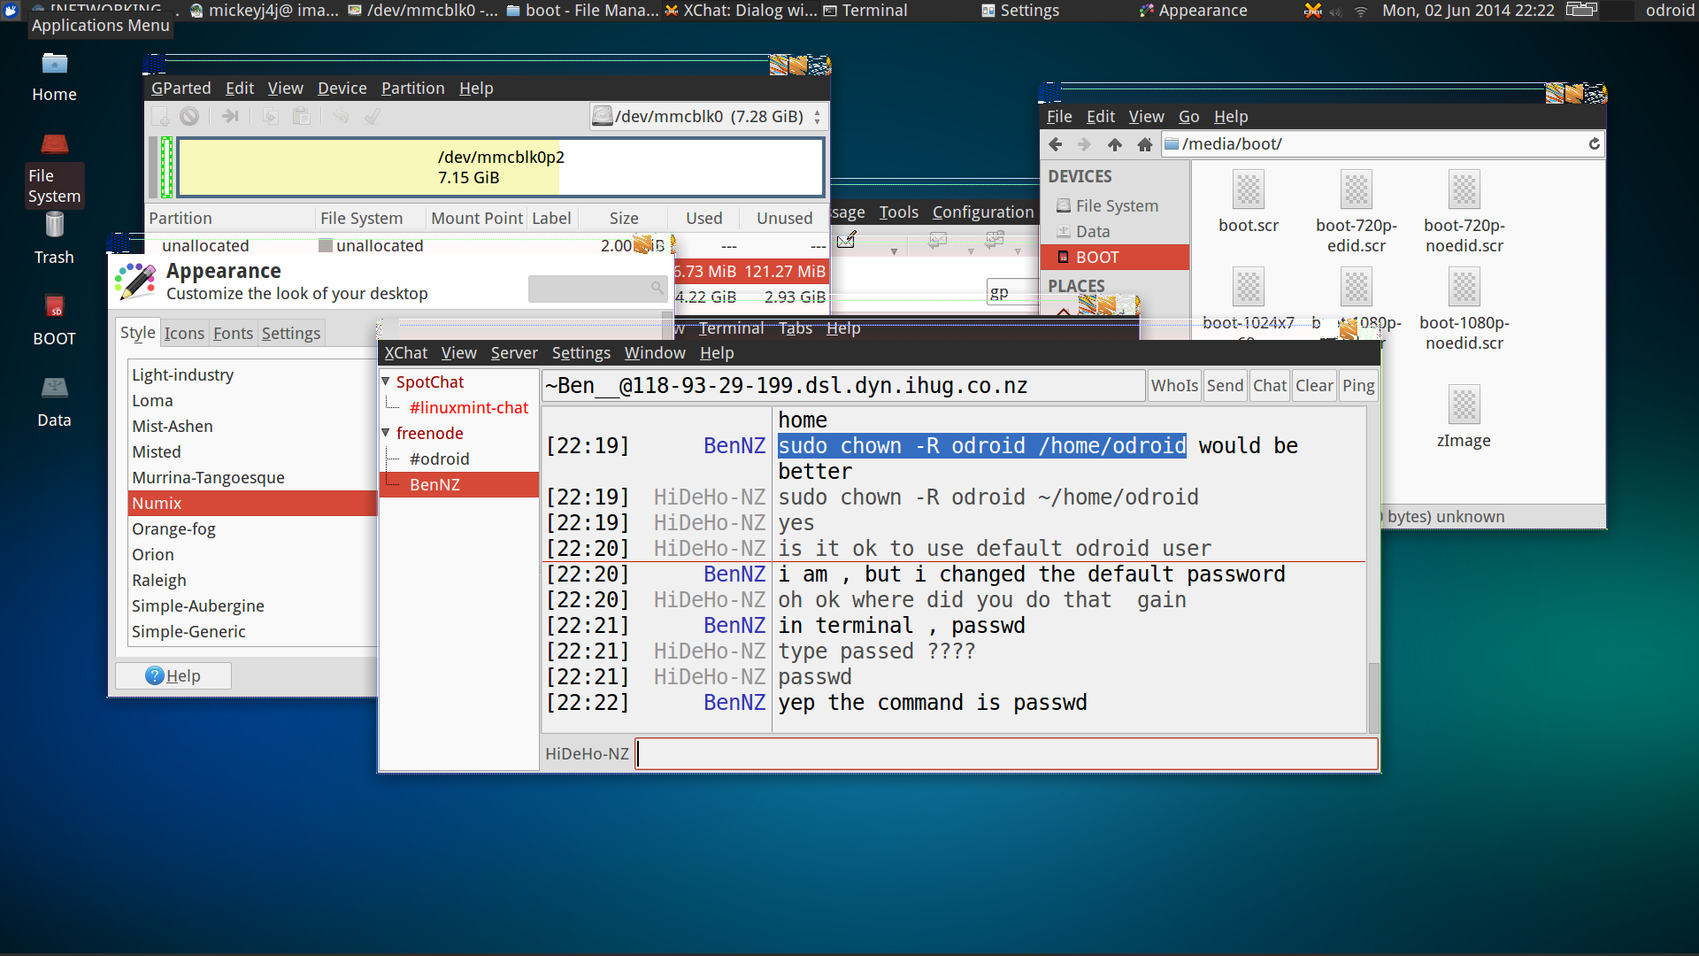Viewport: 1699px width, 956px height.
Task: Select BOOT in the Devices sidebar
Action: coord(1116,257)
